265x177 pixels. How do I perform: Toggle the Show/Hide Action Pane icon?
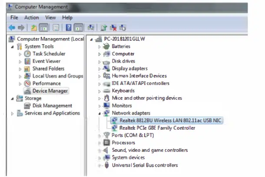(79, 27)
